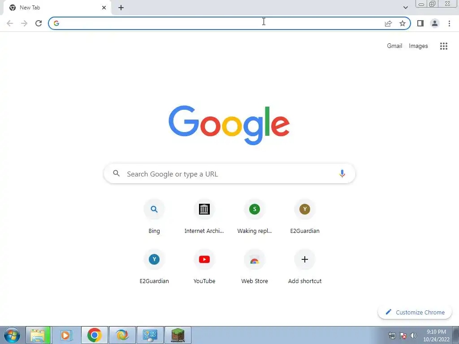Screen dimensions: 459x344
Task: Click the Google icon in address bar
Action: [x=56, y=23]
